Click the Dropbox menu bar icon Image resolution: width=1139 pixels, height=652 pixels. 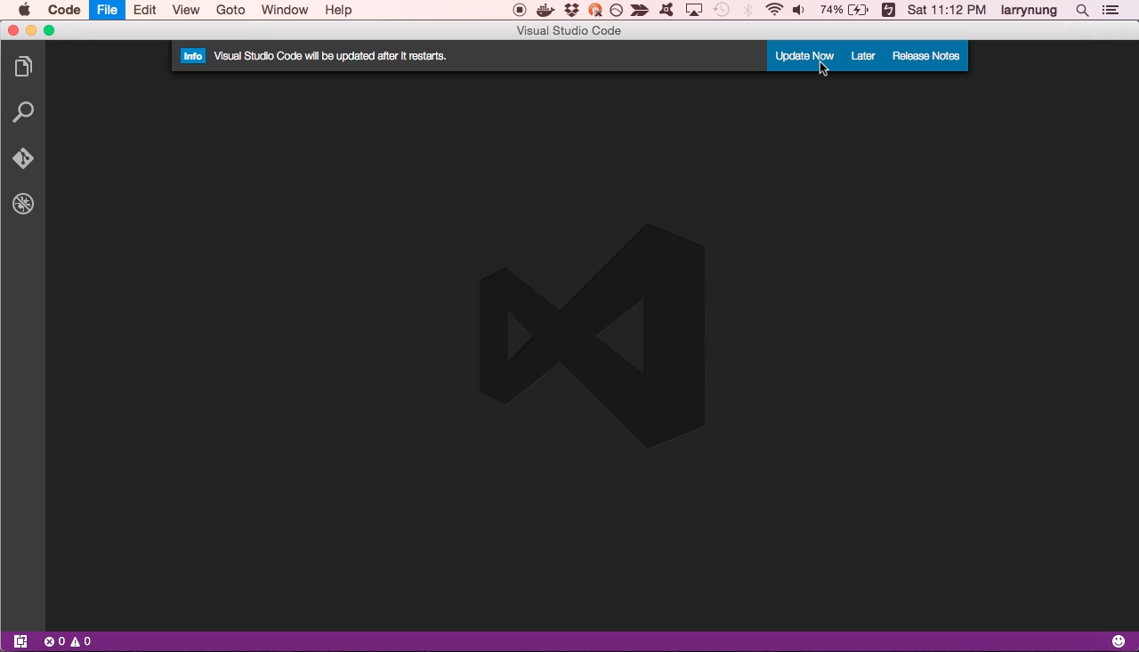click(x=571, y=10)
